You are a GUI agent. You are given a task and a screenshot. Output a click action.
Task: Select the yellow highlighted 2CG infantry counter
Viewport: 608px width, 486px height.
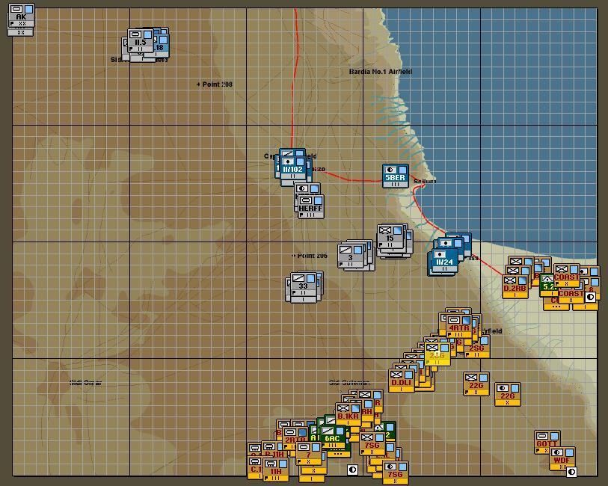(437, 354)
